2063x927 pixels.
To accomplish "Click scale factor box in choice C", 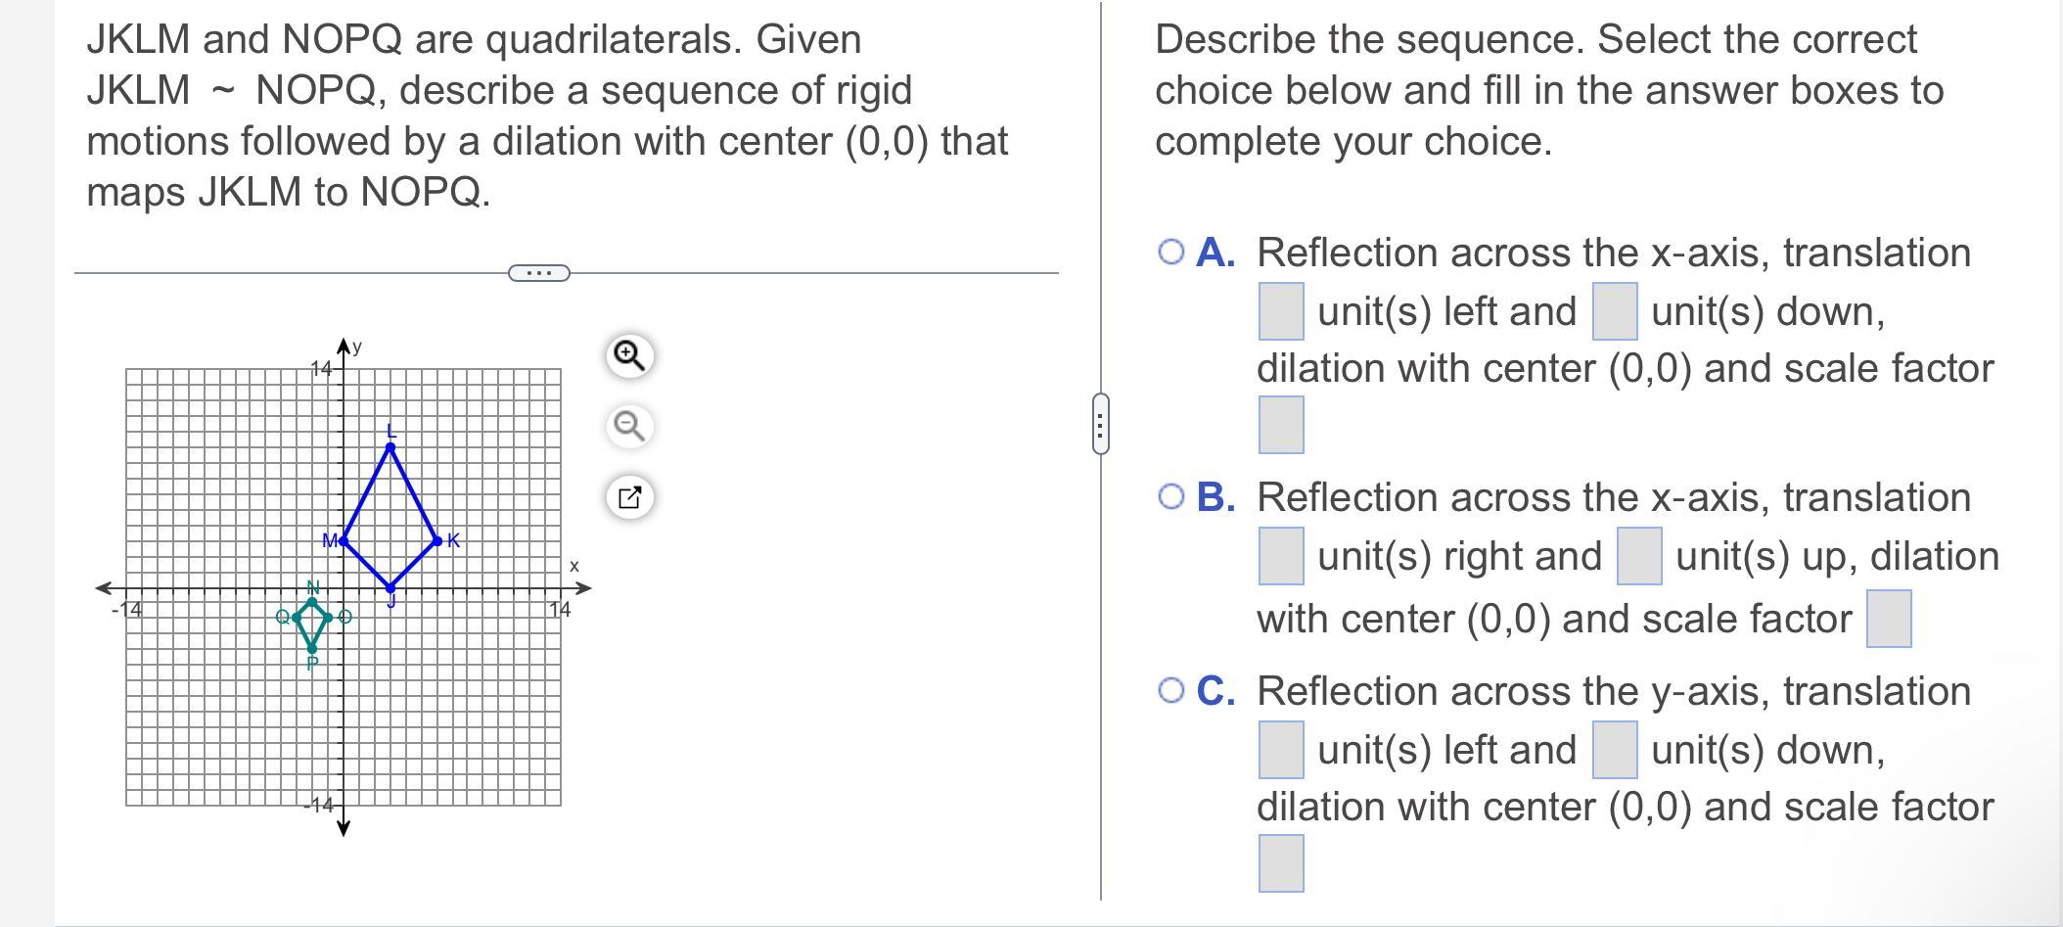I will coord(1281,863).
